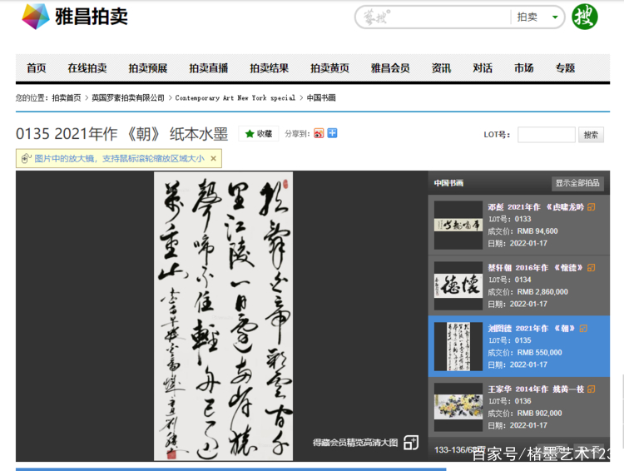
Task: Click the RMB 550,000 price text
Action: (540, 352)
